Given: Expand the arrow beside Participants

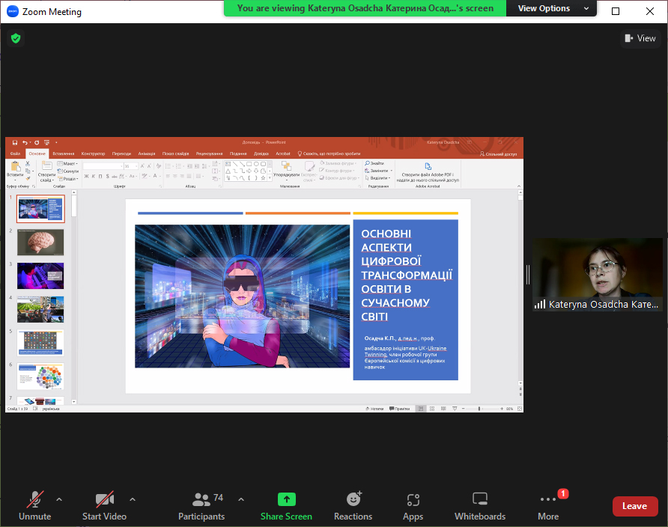Looking at the screenshot, I should (241, 499).
